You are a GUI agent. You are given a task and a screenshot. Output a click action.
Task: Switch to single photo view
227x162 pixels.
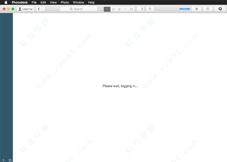(x=125, y=9)
